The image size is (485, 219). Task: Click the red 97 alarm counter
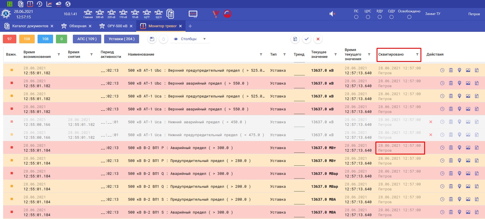pyautogui.click(x=9, y=39)
